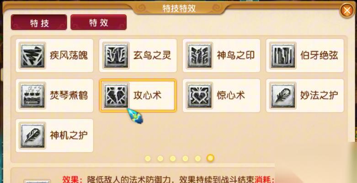Open the fourth page indicator dot
357x183 pixels.
click(x=185, y=158)
